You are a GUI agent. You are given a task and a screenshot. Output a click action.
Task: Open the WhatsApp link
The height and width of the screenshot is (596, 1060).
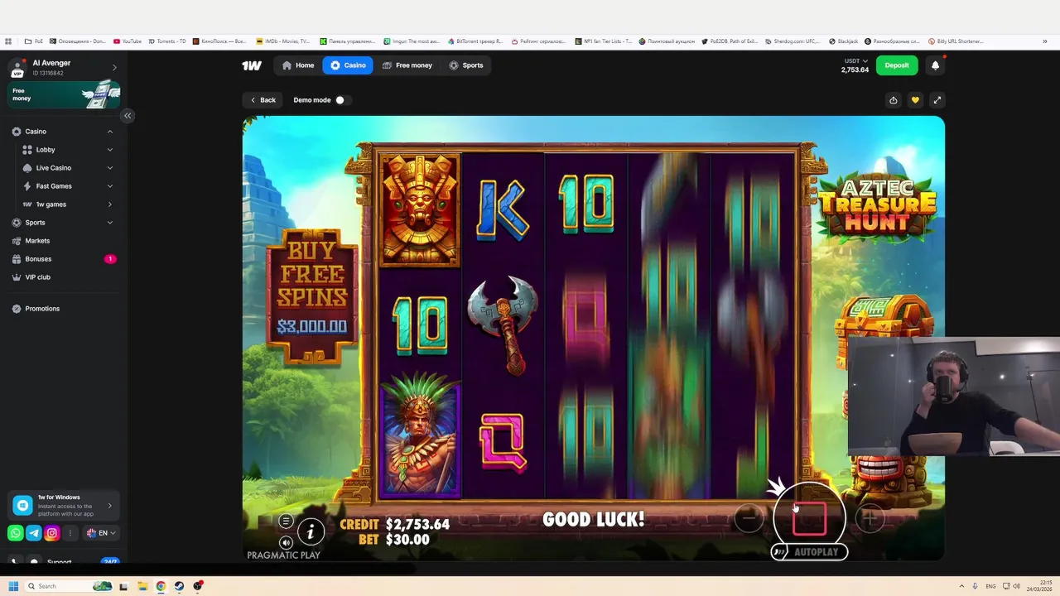coord(16,533)
